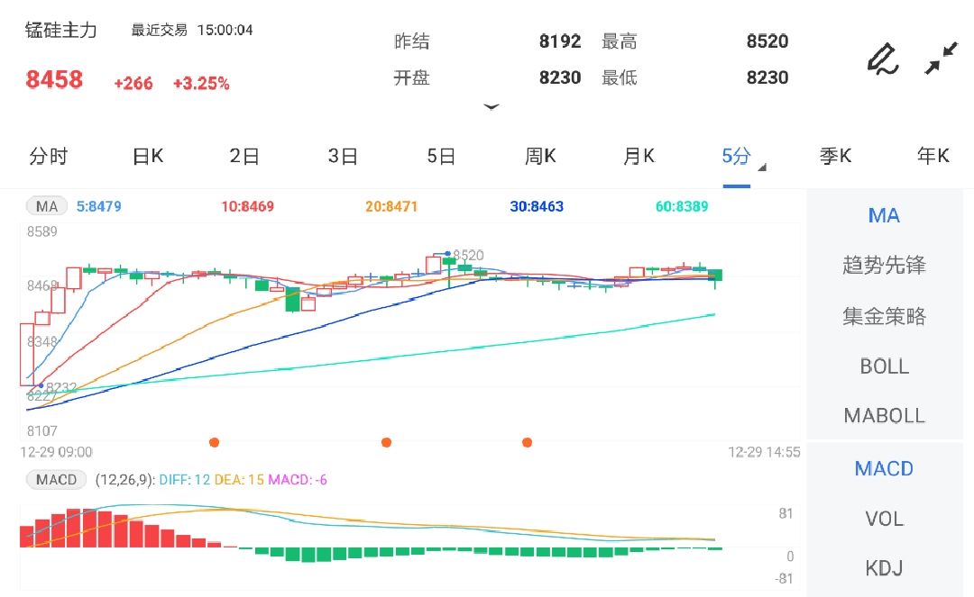Click the MACD label pill above sub-chart
974x597 pixels.
coord(56,480)
